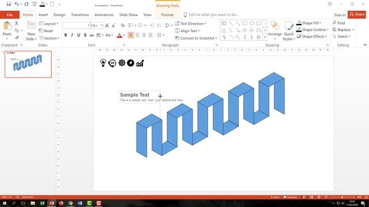Toggle Strikethrough formatting
Screen dimensions: 369x207
click(92, 35)
